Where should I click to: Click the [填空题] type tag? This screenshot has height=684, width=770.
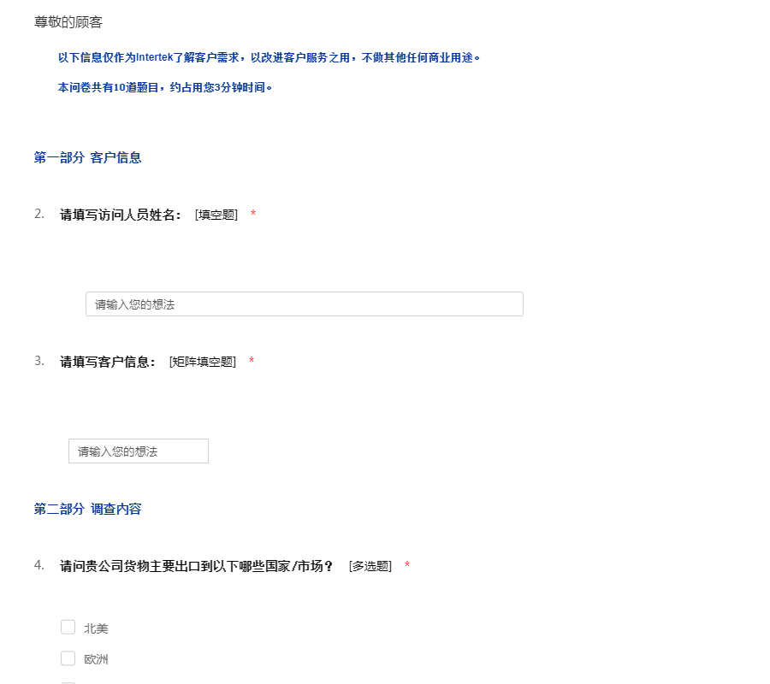[x=216, y=215]
